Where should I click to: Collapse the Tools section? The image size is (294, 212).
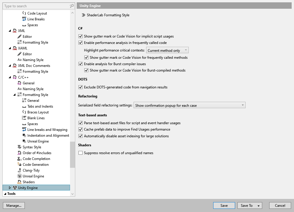point(4,193)
